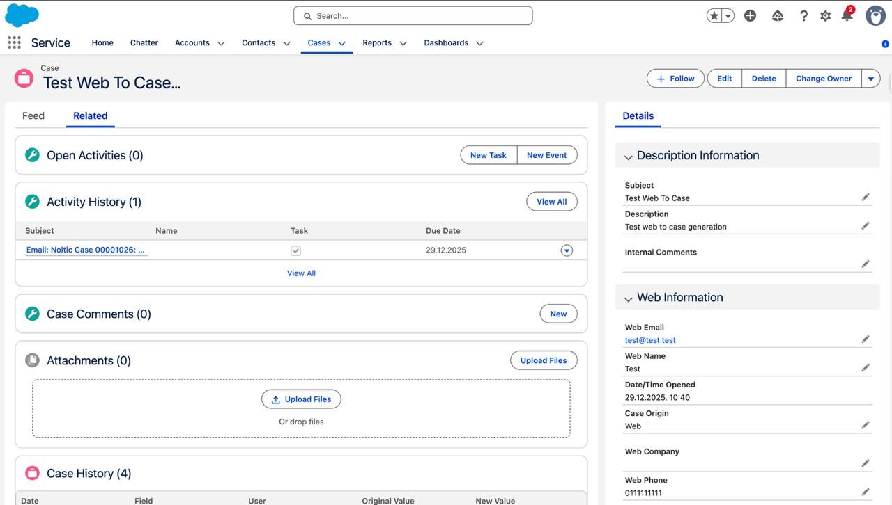
Task: Open the favorites list dropdown arrow
Action: tap(728, 15)
